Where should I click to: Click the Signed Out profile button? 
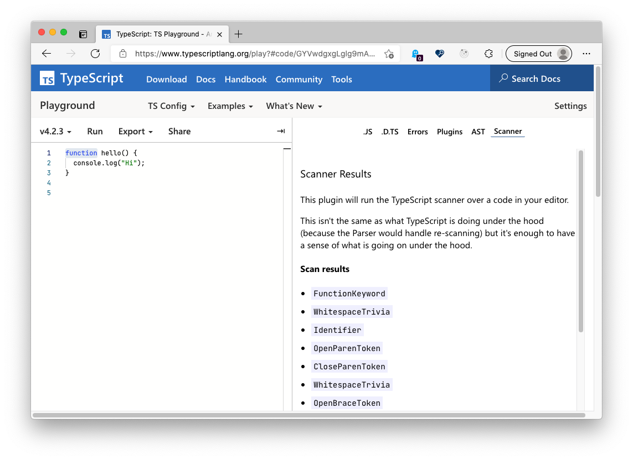click(538, 54)
